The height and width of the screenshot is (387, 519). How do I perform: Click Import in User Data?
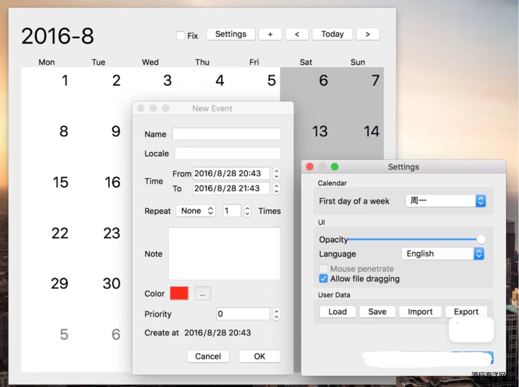[420, 312]
